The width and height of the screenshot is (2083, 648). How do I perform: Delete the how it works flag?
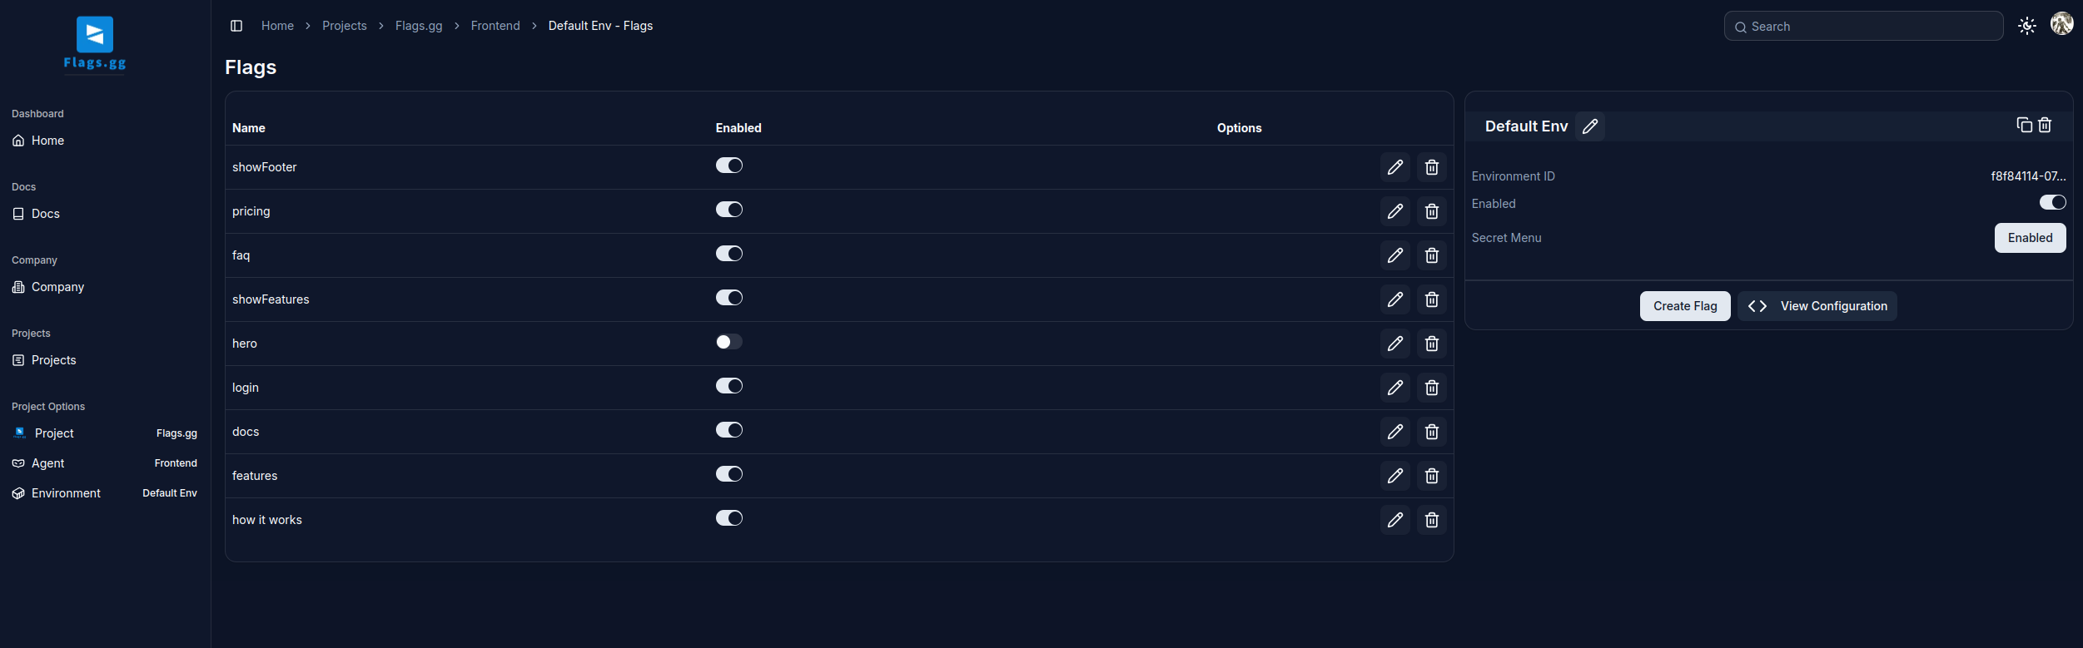[x=1432, y=520]
